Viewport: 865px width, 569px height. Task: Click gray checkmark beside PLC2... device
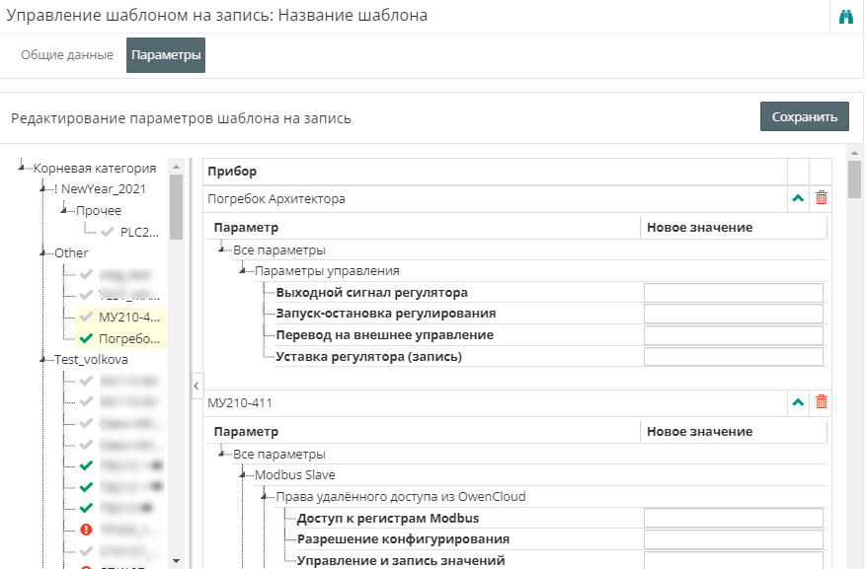(107, 233)
